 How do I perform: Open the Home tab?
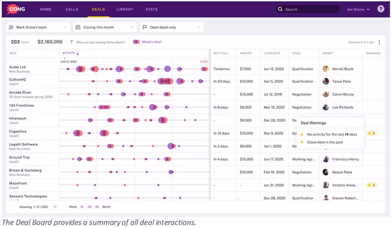[x=45, y=9]
